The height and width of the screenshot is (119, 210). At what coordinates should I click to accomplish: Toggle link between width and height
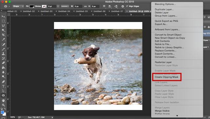click(x=85, y=6)
